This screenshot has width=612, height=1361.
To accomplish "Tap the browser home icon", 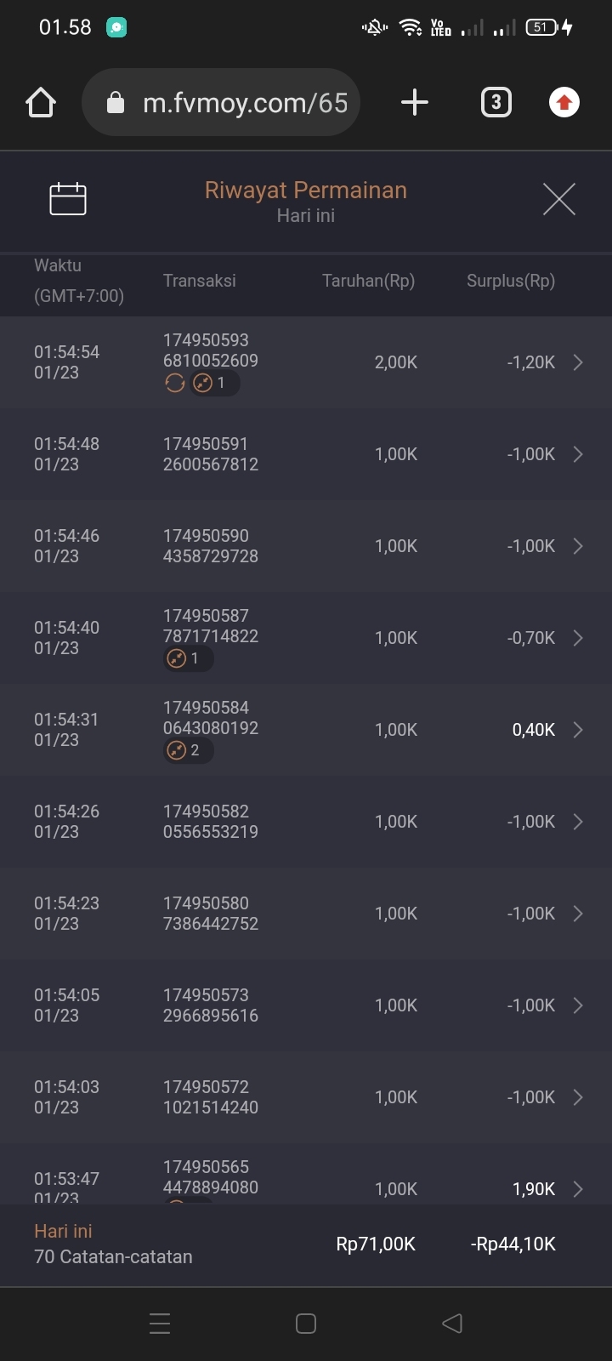I will coord(41,103).
